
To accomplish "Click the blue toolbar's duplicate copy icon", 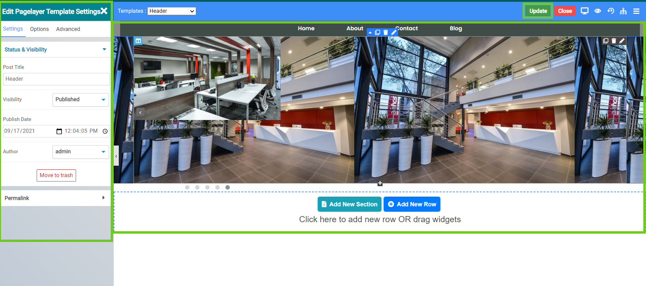I will (378, 33).
